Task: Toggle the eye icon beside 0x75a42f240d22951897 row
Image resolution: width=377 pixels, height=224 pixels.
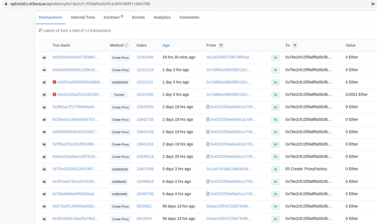Action: tap(44, 169)
